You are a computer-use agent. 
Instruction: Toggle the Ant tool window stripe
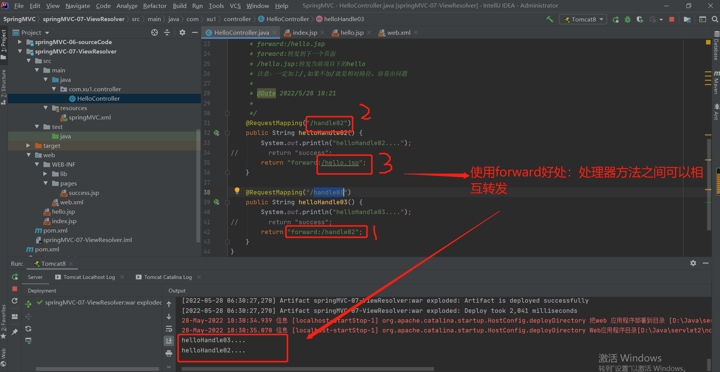[716, 112]
